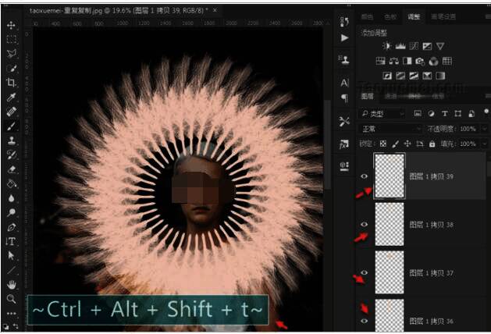Switch to the 颜色 panel tab

coord(368,17)
